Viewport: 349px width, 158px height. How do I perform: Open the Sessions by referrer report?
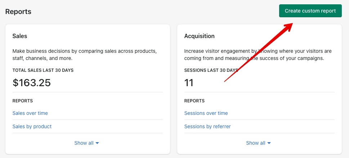click(207, 126)
